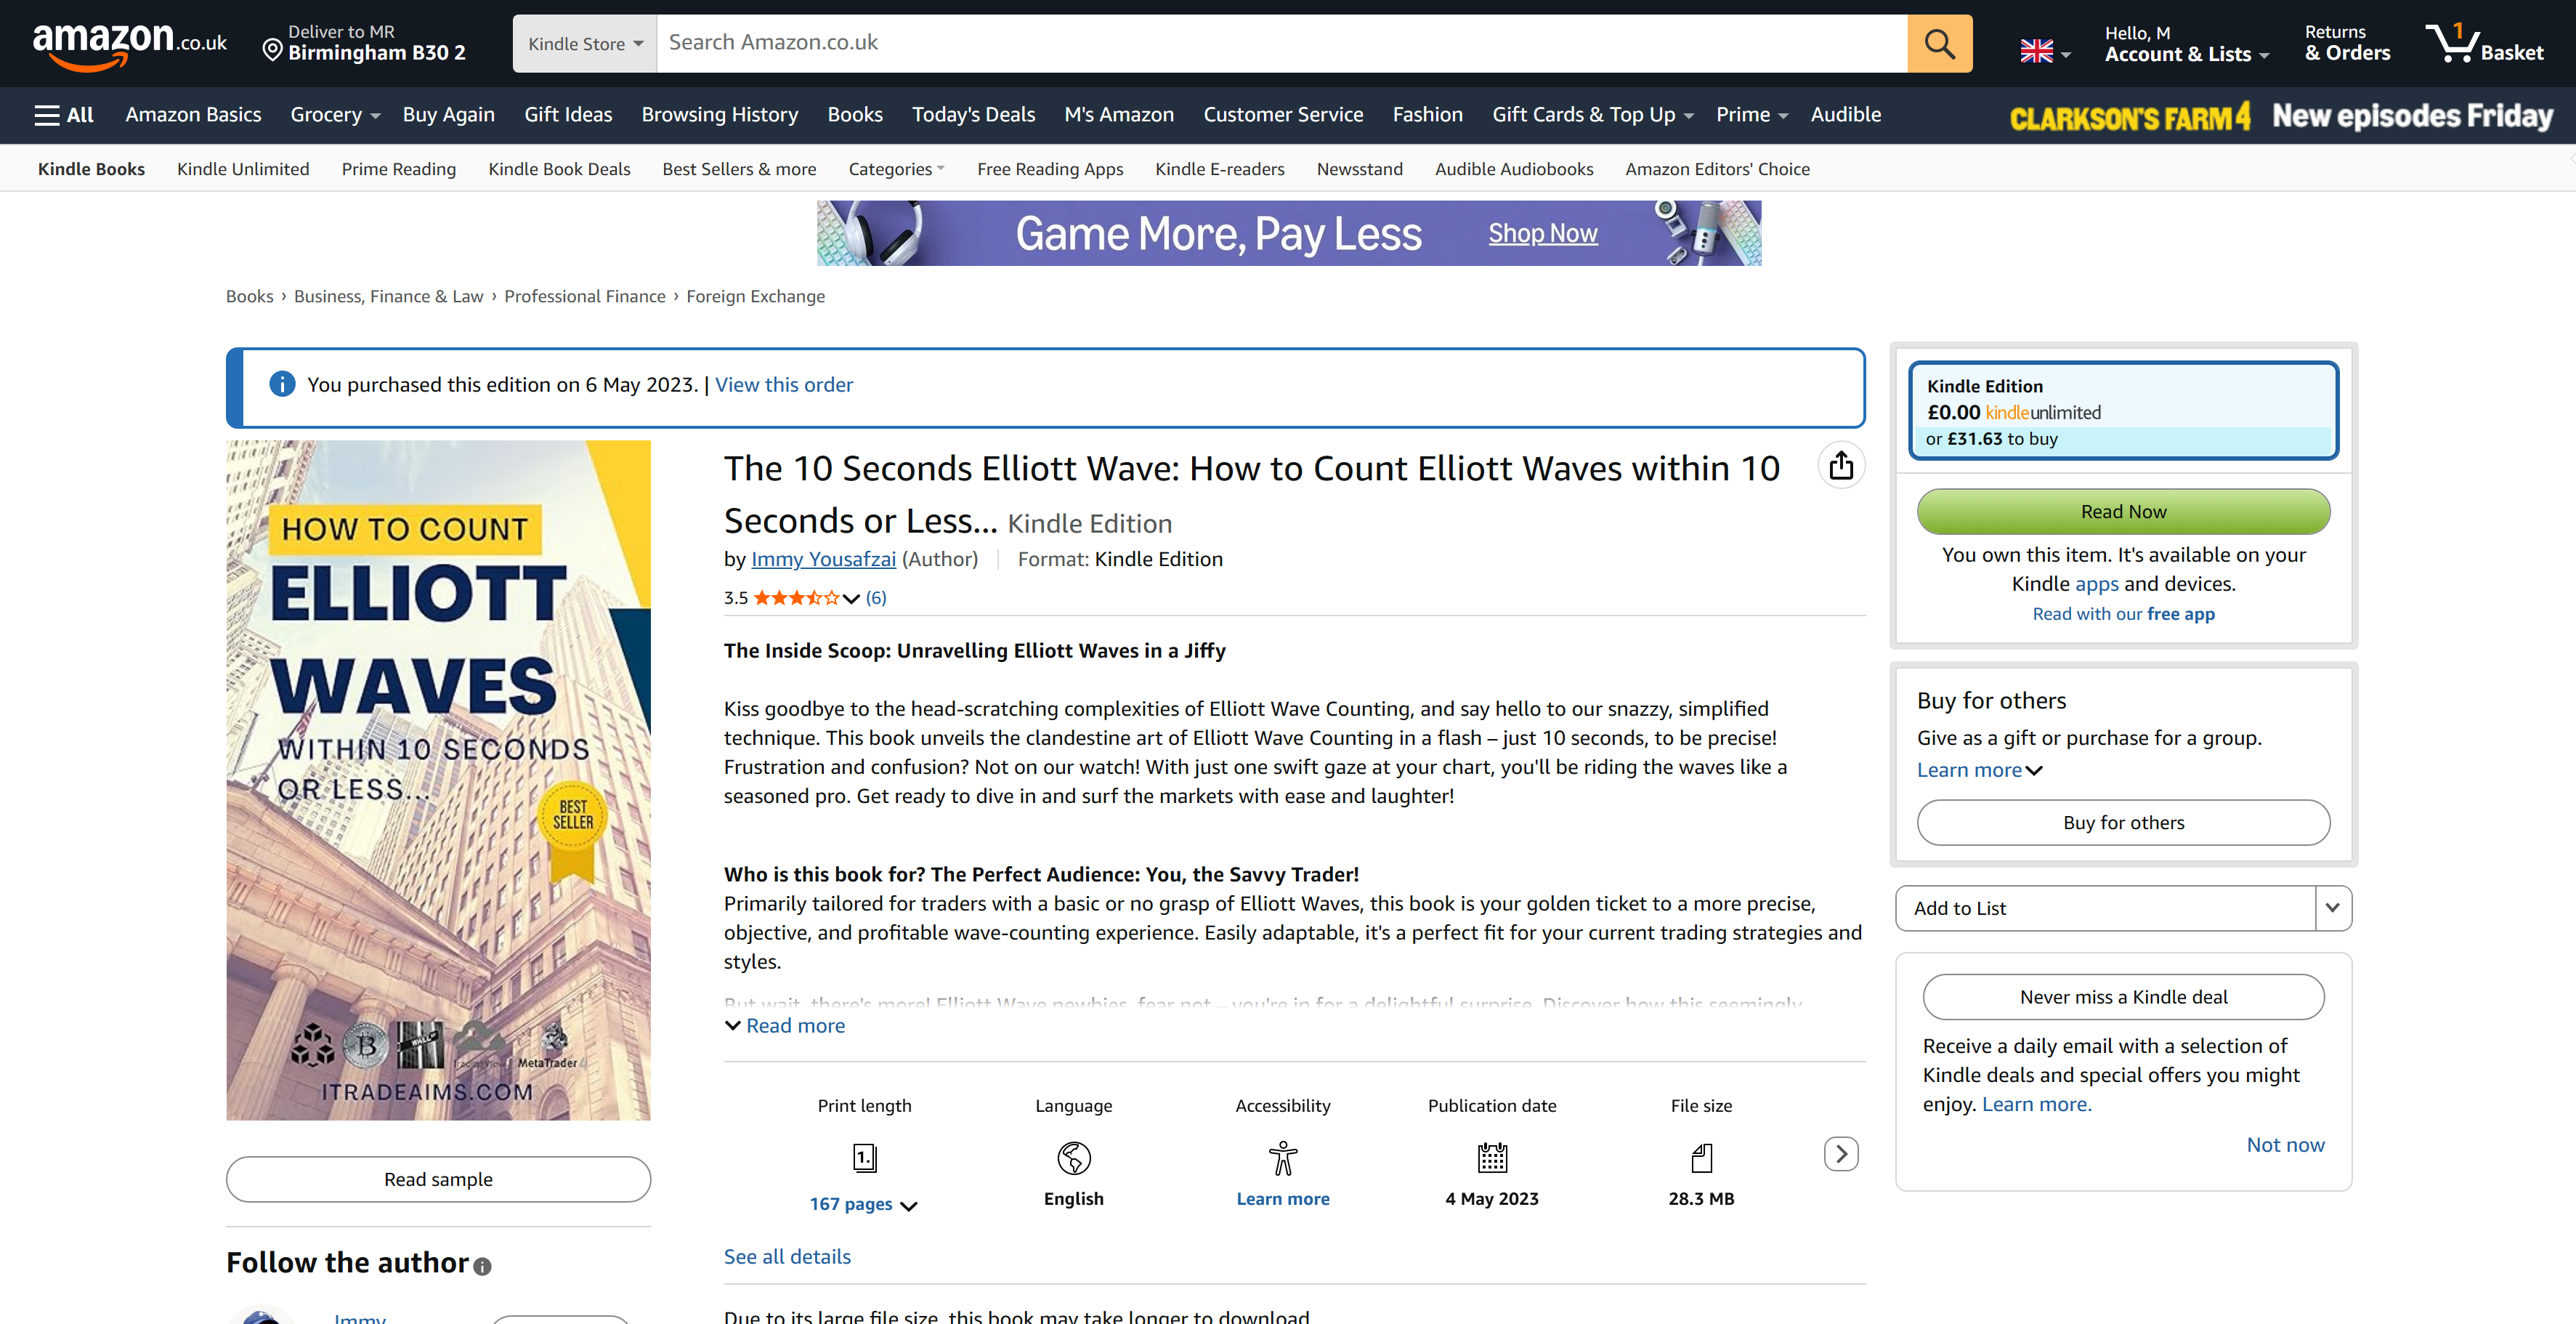This screenshot has width=2576, height=1324.
Task: Expand the ratings chevron next to stars
Action: coord(851,599)
